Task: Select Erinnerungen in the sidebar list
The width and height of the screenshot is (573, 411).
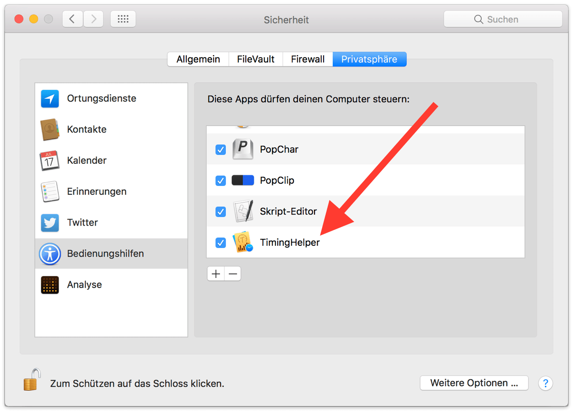Action: click(112, 192)
